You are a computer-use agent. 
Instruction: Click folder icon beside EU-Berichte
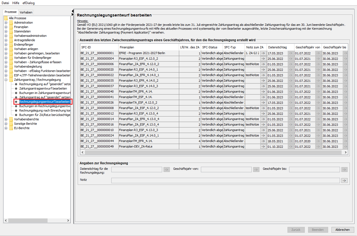coord(11,128)
